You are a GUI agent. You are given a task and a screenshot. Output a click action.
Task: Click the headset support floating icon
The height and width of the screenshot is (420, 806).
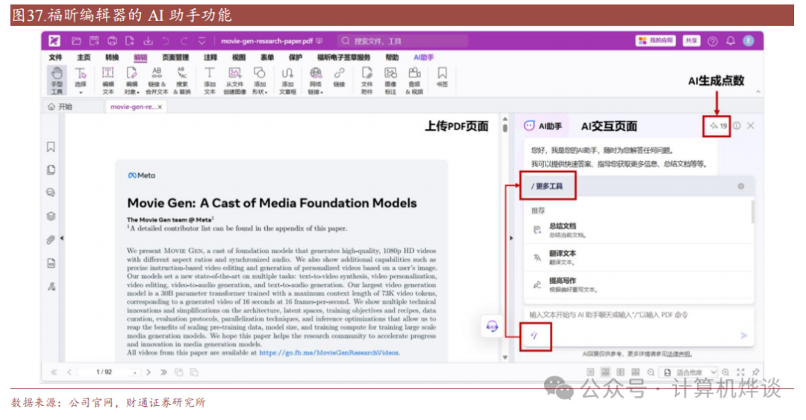492,326
